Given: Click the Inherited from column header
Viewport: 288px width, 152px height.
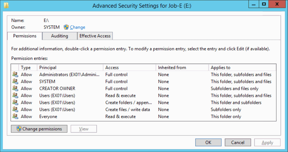Looking at the screenshot, I should pos(182,67).
